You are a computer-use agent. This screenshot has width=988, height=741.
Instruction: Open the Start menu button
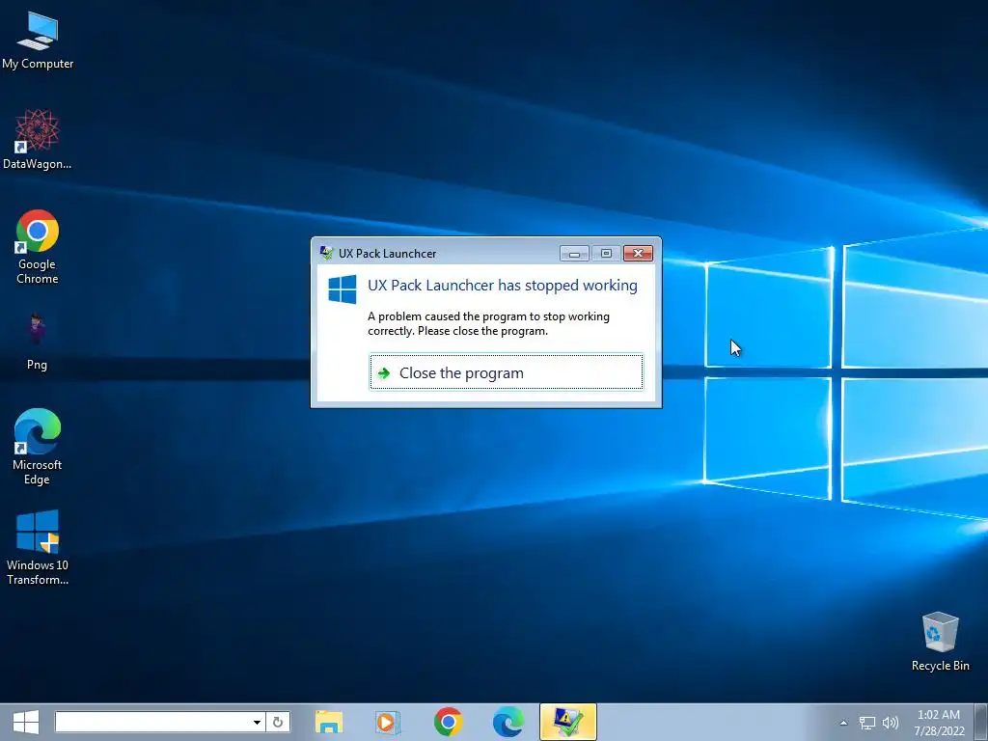tap(26, 722)
